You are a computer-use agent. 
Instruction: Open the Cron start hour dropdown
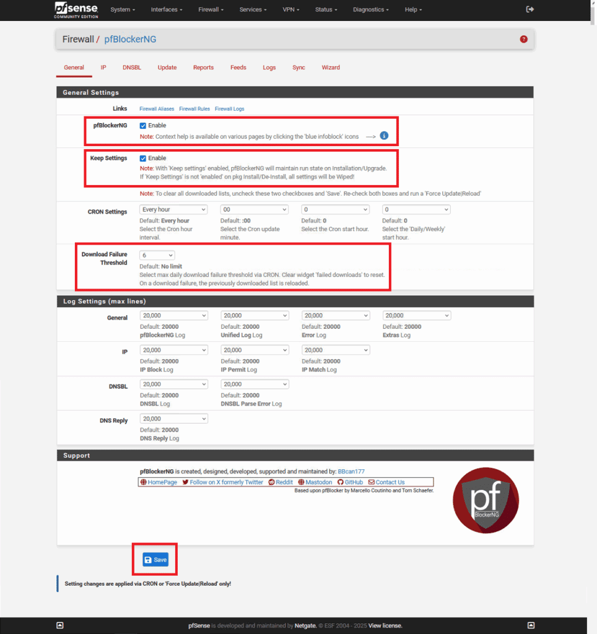point(335,209)
